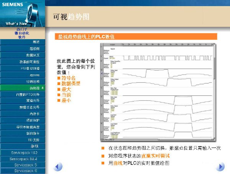This screenshot has height=174, width=230.
Task: Go to the previous page with the left arrow
Action: click(59, 167)
